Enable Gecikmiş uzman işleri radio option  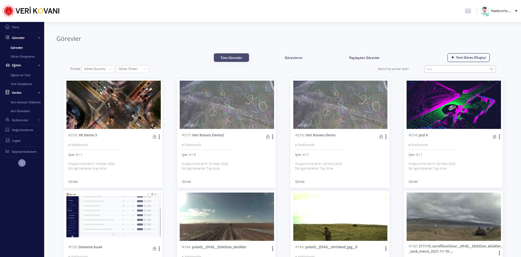pyautogui.click(x=374, y=69)
